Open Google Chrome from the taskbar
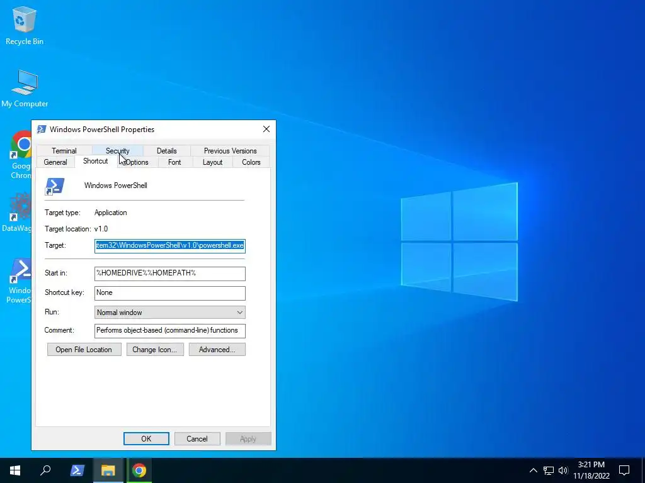645x483 pixels. (139, 470)
